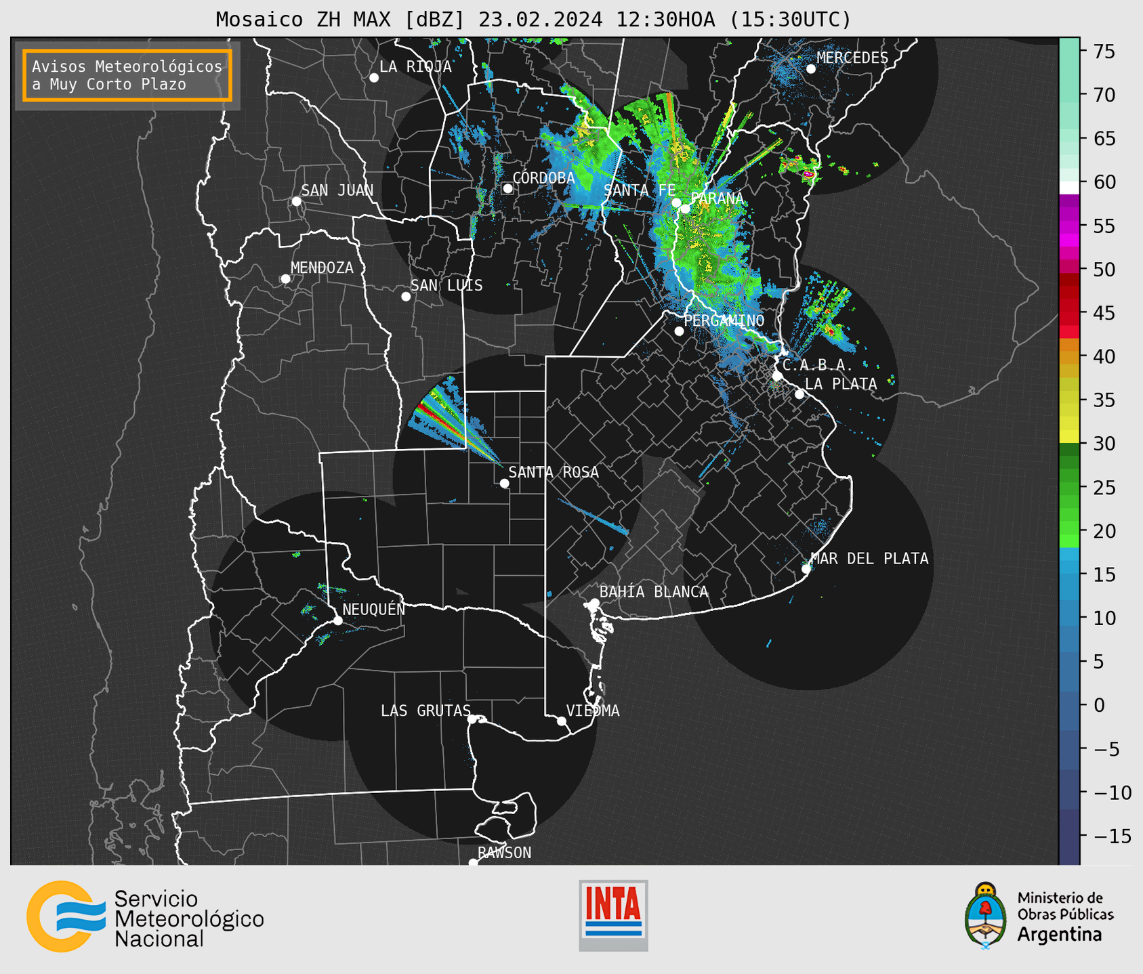Viewport: 1143px width, 974px height.
Task: Click the San Juan city marker dot
Action: pos(296,201)
